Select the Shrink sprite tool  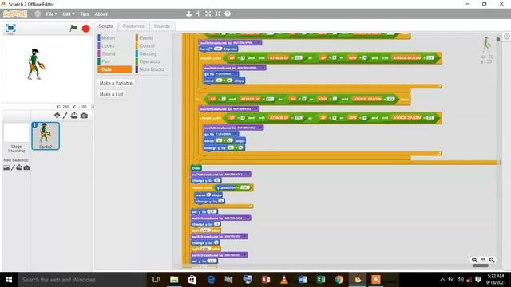(218, 14)
